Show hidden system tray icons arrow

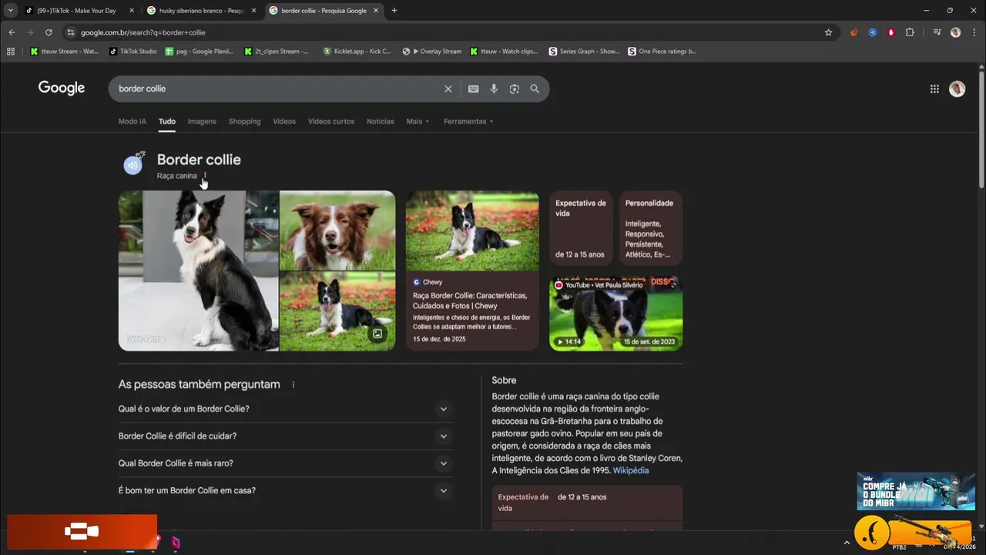pos(847,543)
